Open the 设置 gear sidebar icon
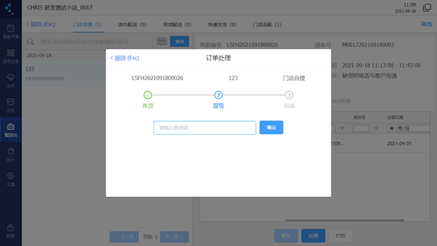This screenshot has width=437, height=246. (11, 179)
